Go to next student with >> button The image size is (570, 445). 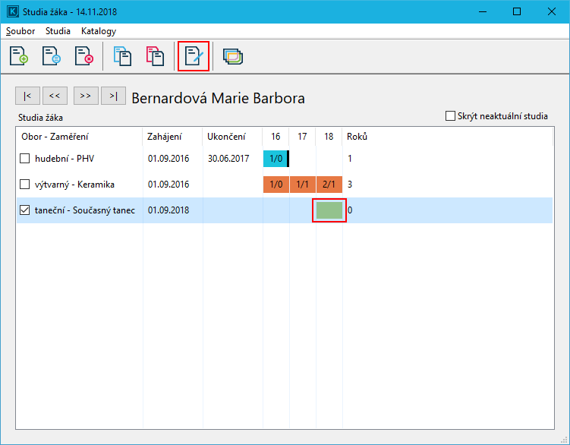[x=84, y=96]
